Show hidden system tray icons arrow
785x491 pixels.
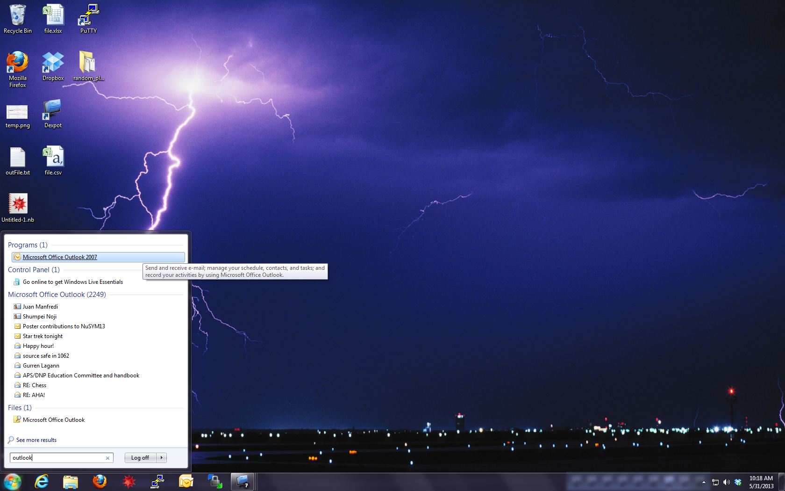(704, 482)
